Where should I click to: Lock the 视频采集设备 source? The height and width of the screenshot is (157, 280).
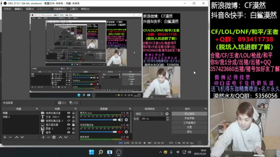coord(73,113)
